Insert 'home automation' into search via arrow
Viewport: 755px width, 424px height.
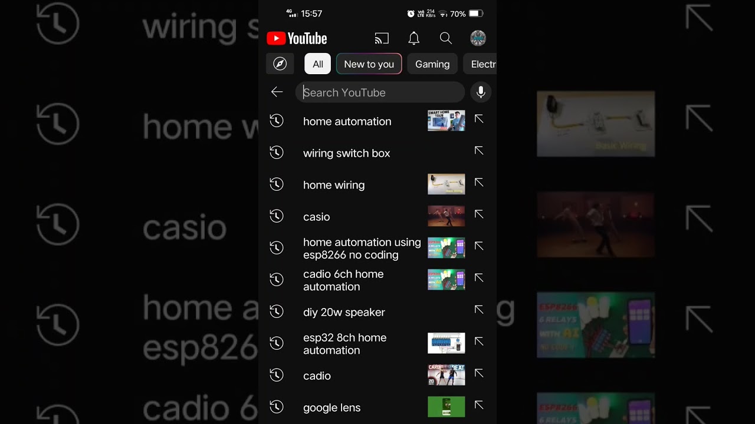(x=479, y=119)
